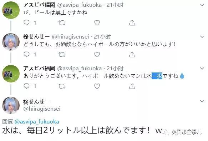208x141 pixels.
Task: Share the first asvipa_fukuoka tweet
Action: (132, 23)
